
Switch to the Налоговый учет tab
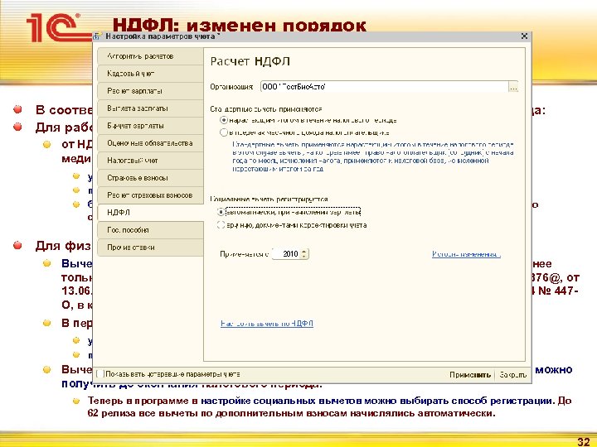(150, 161)
